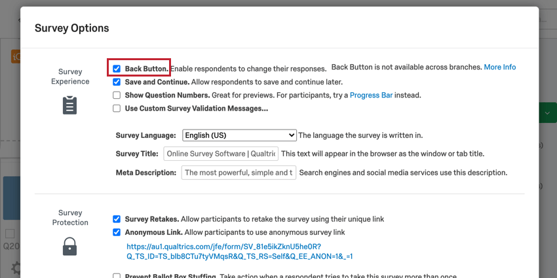Toggle the Anonymous Link checkbox
Screen dimensions: 557x278
pos(117,232)
